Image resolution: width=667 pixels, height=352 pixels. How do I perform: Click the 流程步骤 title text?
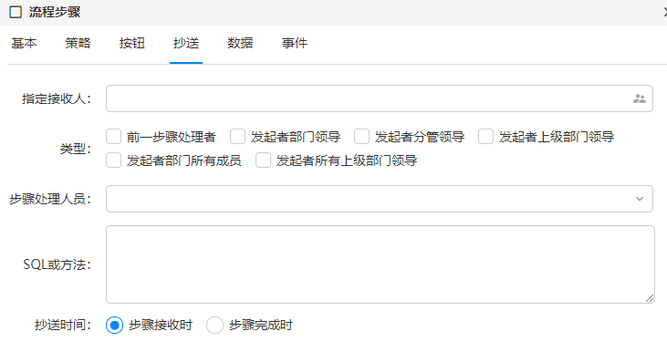point(55,12)
